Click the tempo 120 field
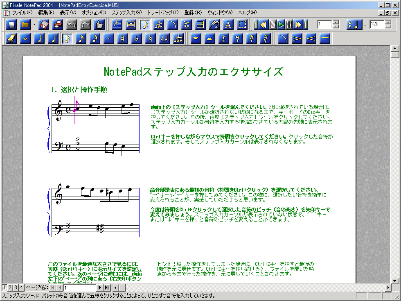The width and height of the screenshot is (401, 301). [x=377, y=24]
